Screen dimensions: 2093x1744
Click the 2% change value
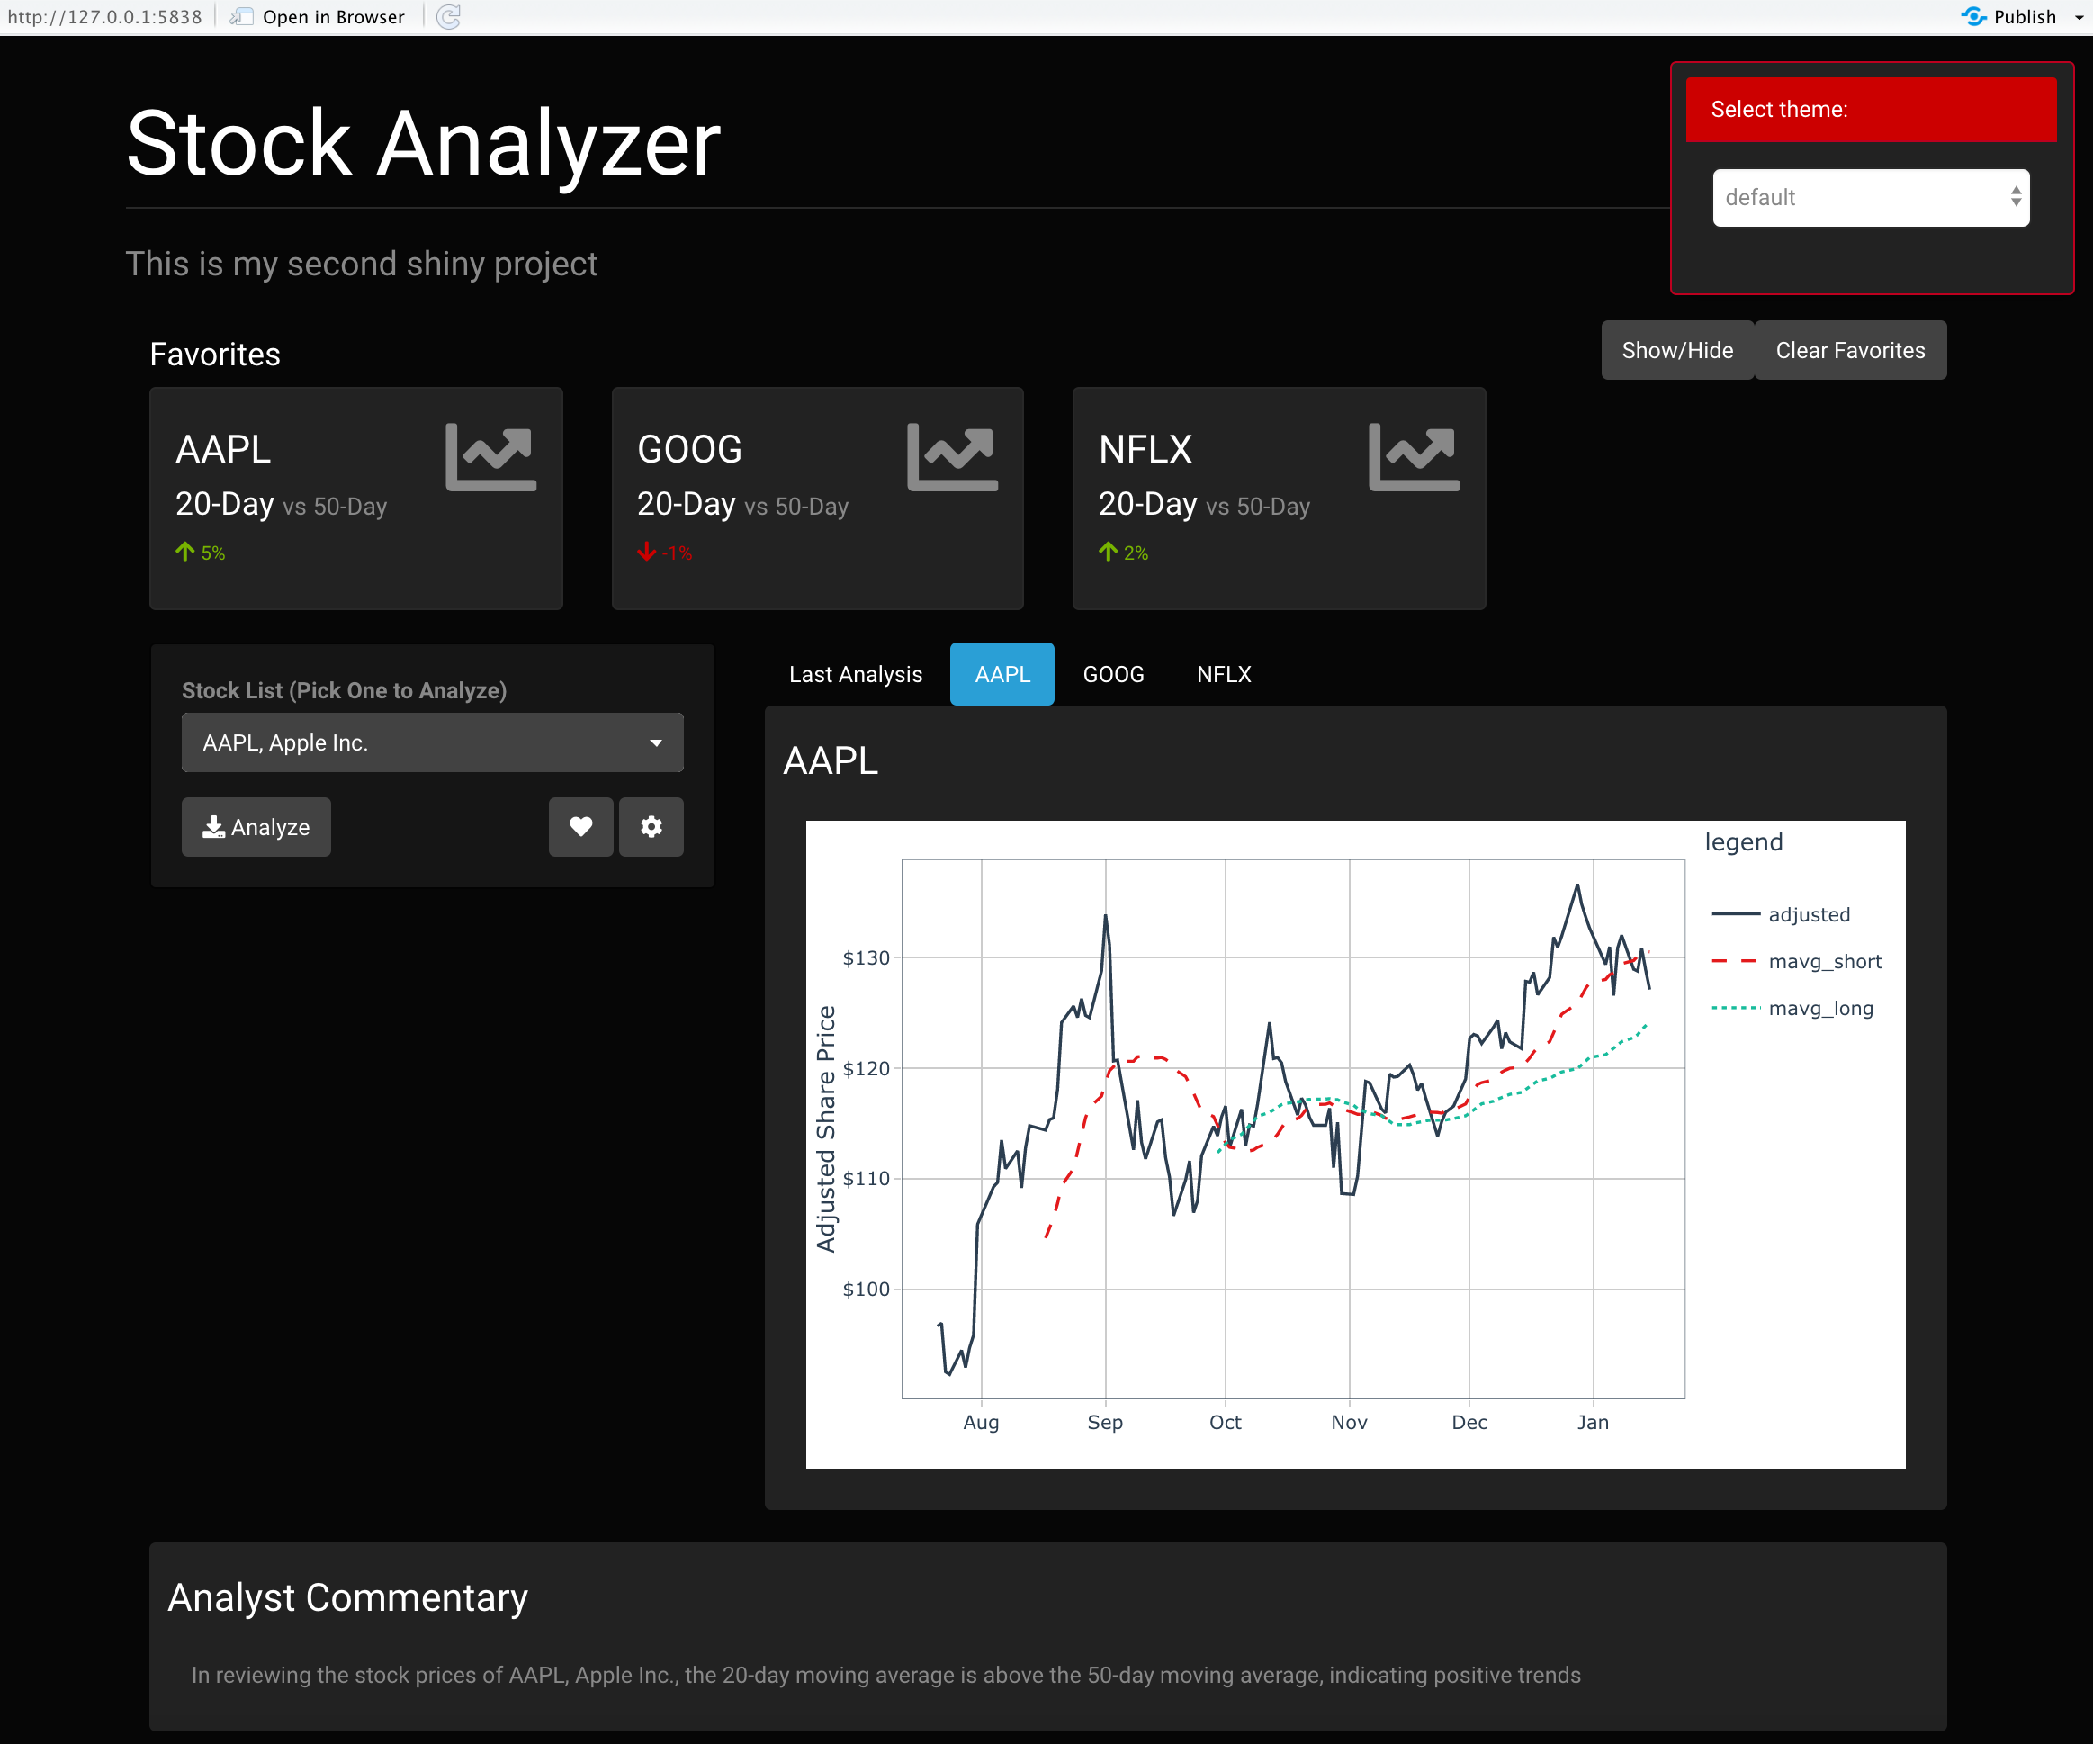point(1136,553)
